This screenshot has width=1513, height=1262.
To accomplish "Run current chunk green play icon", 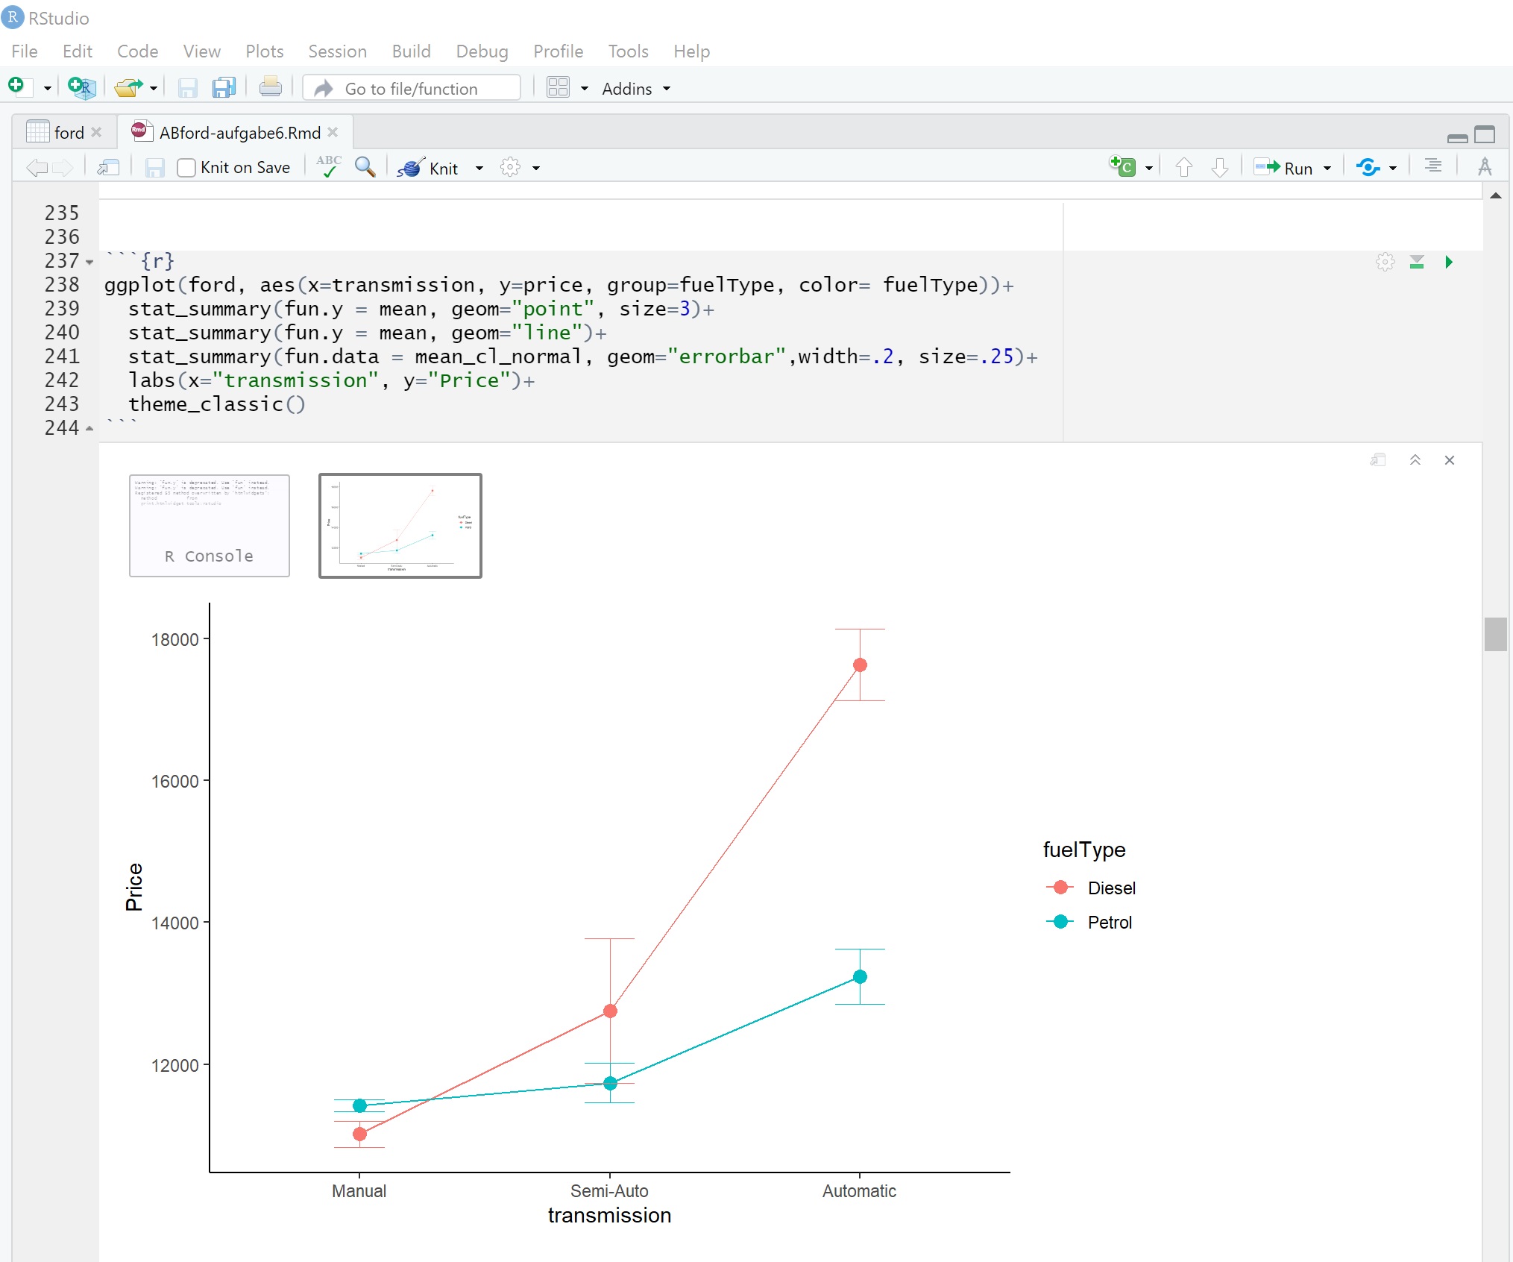I will pos(1449,262).
